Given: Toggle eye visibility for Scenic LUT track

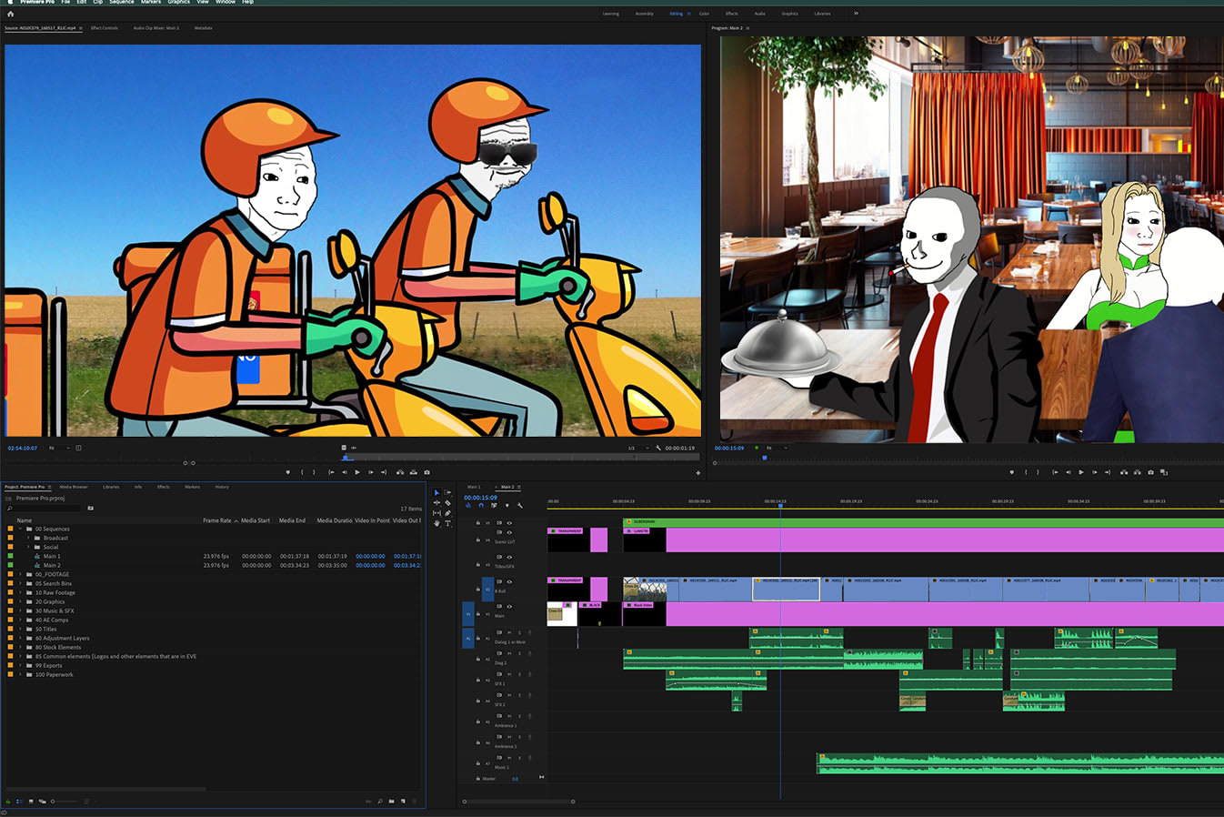Looking at the screenshot, I should (509, 532).
